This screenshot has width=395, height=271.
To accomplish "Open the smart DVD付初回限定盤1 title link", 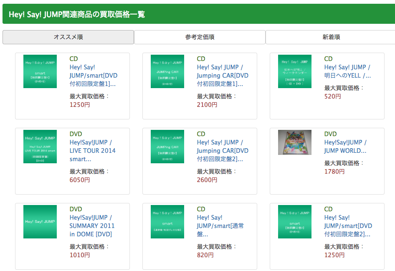I will [93, 76].
